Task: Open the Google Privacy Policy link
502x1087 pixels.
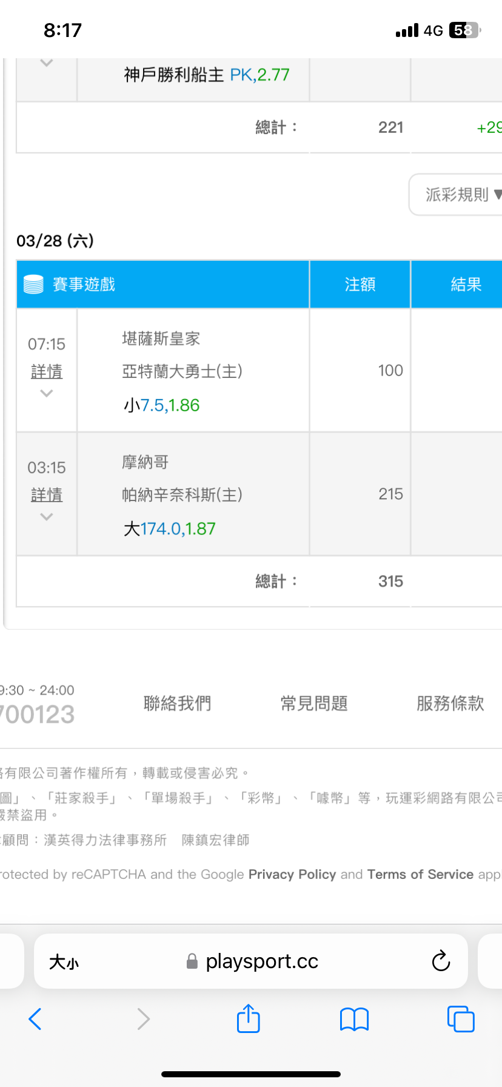Action: click(x=292, y=874)
